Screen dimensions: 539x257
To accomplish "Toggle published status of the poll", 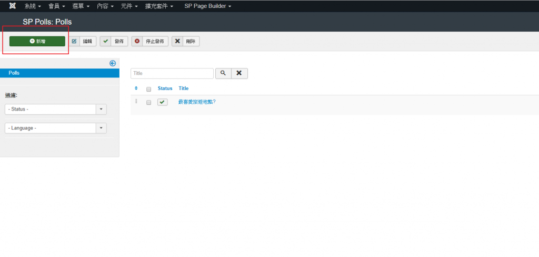I will pos(163,102).
